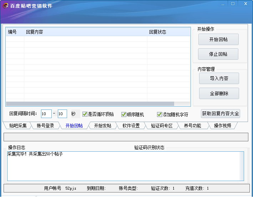The image size is (253, 205).
Task: Open the 开始发帖 tab
Action: [x=103, y=126]
